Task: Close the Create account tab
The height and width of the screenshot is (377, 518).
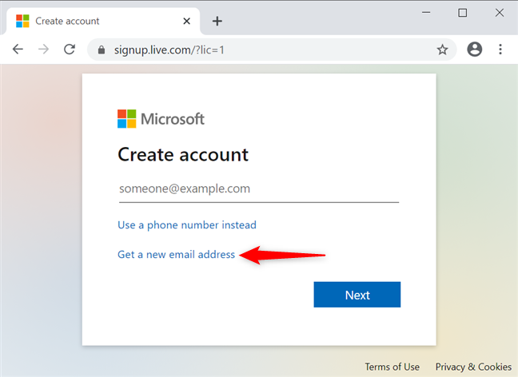Action: coord(186,21)
